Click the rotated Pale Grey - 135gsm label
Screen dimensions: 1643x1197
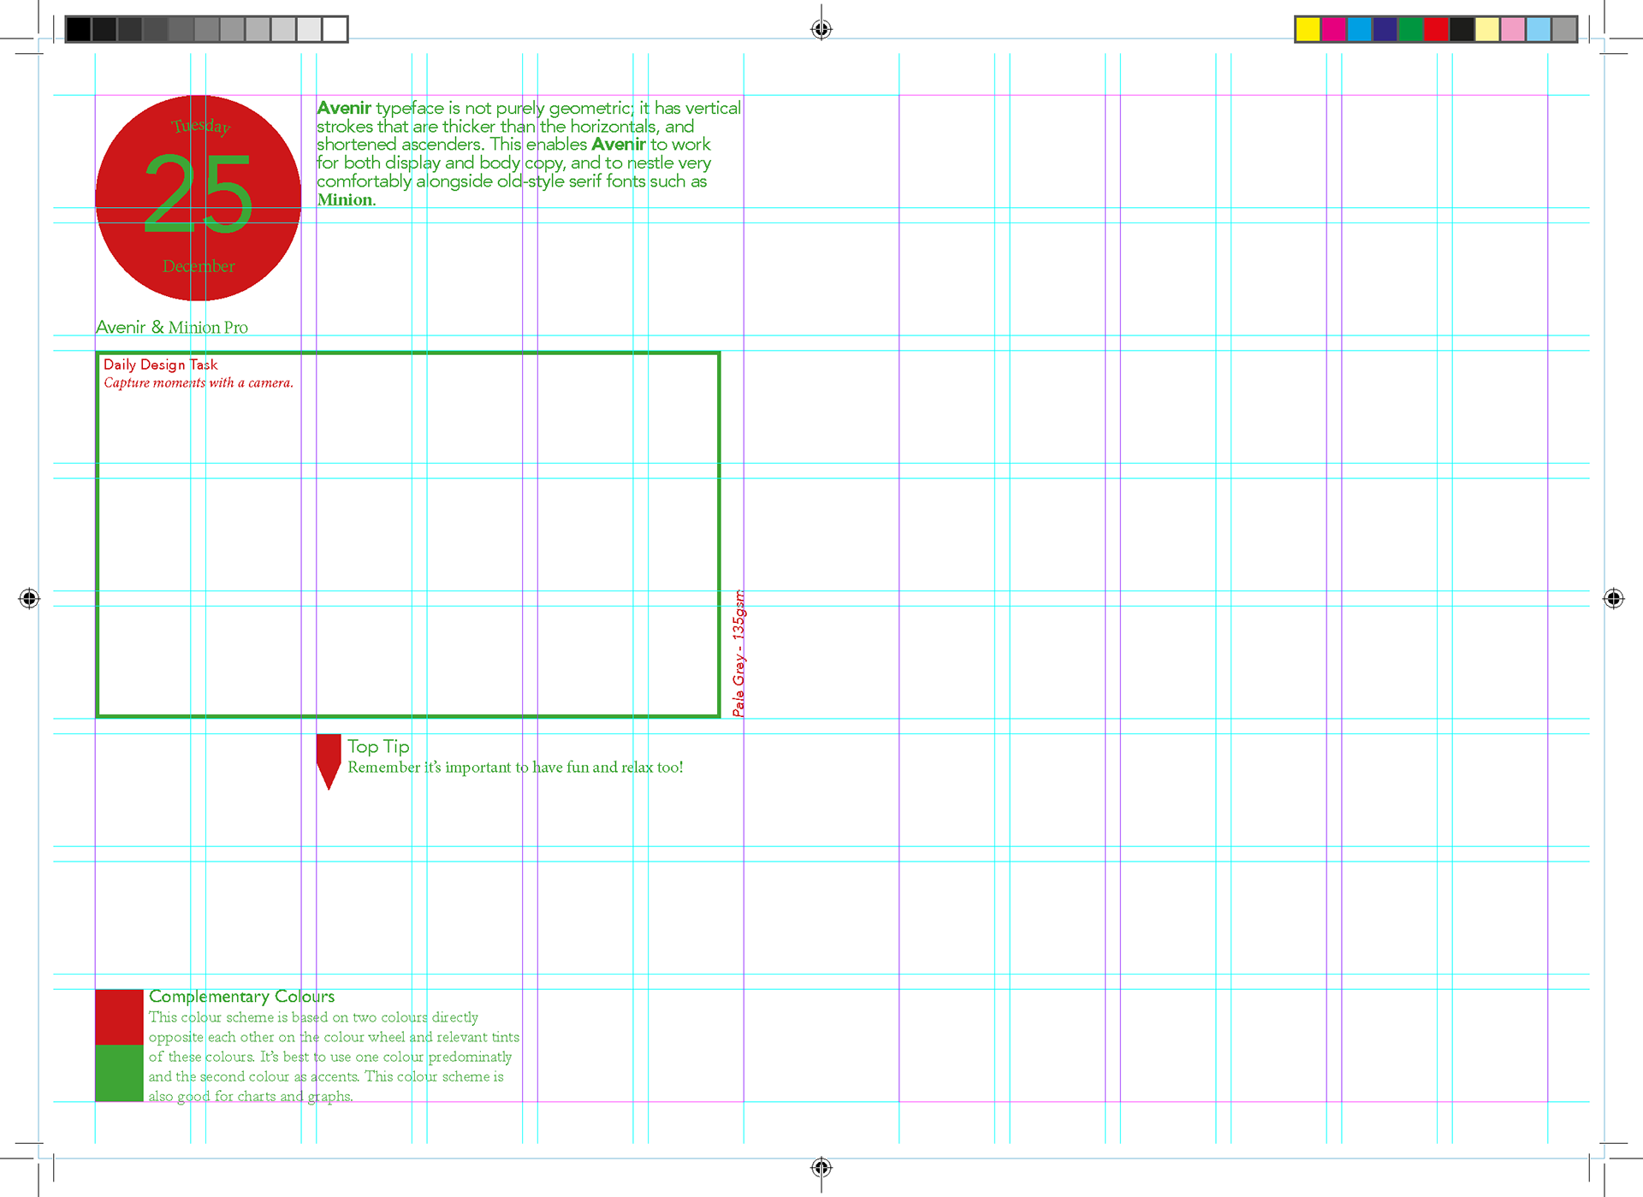click(x=738, y=653)
